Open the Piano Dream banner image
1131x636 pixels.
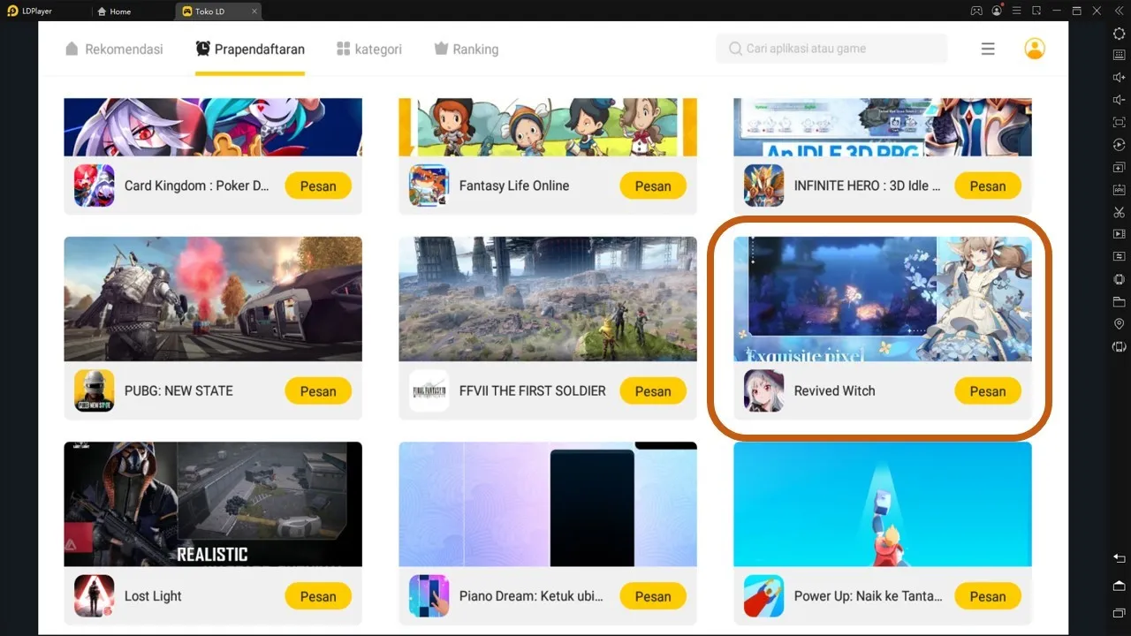pyautogui.click(x=548, y=503)
